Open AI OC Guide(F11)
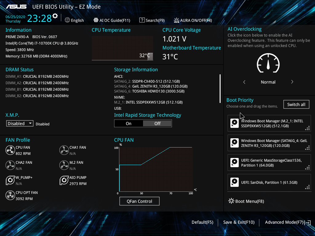 112,20
